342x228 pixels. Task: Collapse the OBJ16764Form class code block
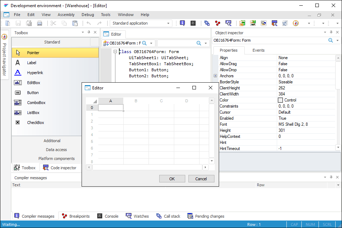coord(115,52)
